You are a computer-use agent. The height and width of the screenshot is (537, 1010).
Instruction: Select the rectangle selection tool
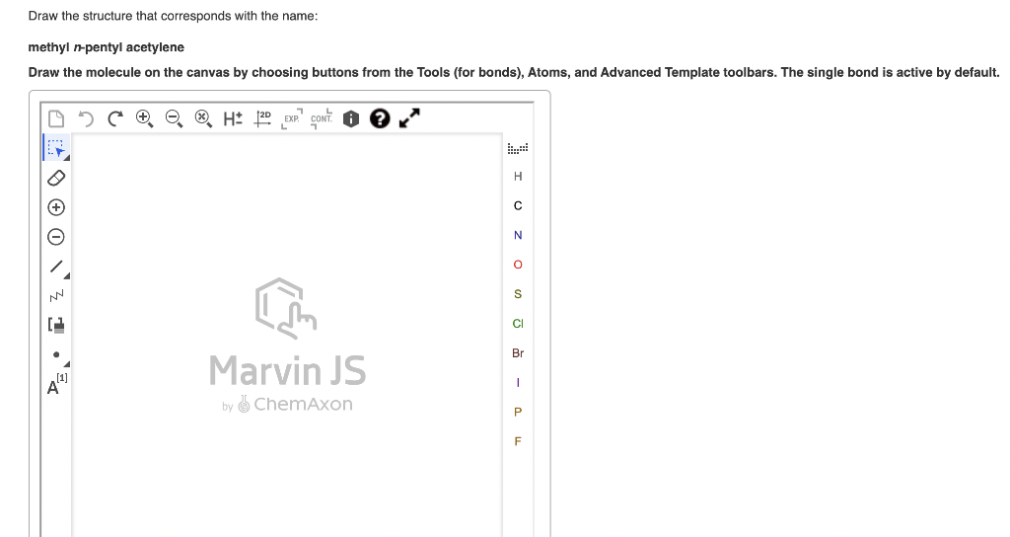coord(56,148)
